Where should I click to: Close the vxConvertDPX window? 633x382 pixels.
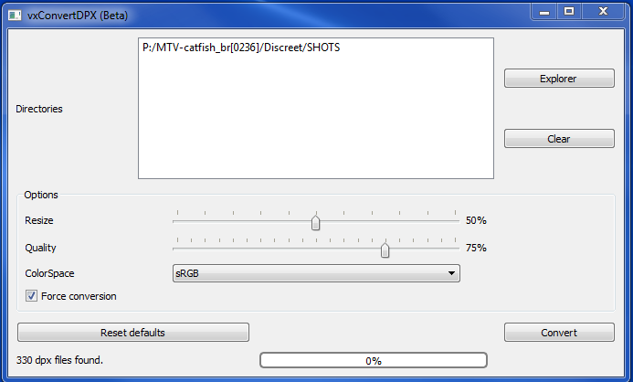tap(603, 12)
